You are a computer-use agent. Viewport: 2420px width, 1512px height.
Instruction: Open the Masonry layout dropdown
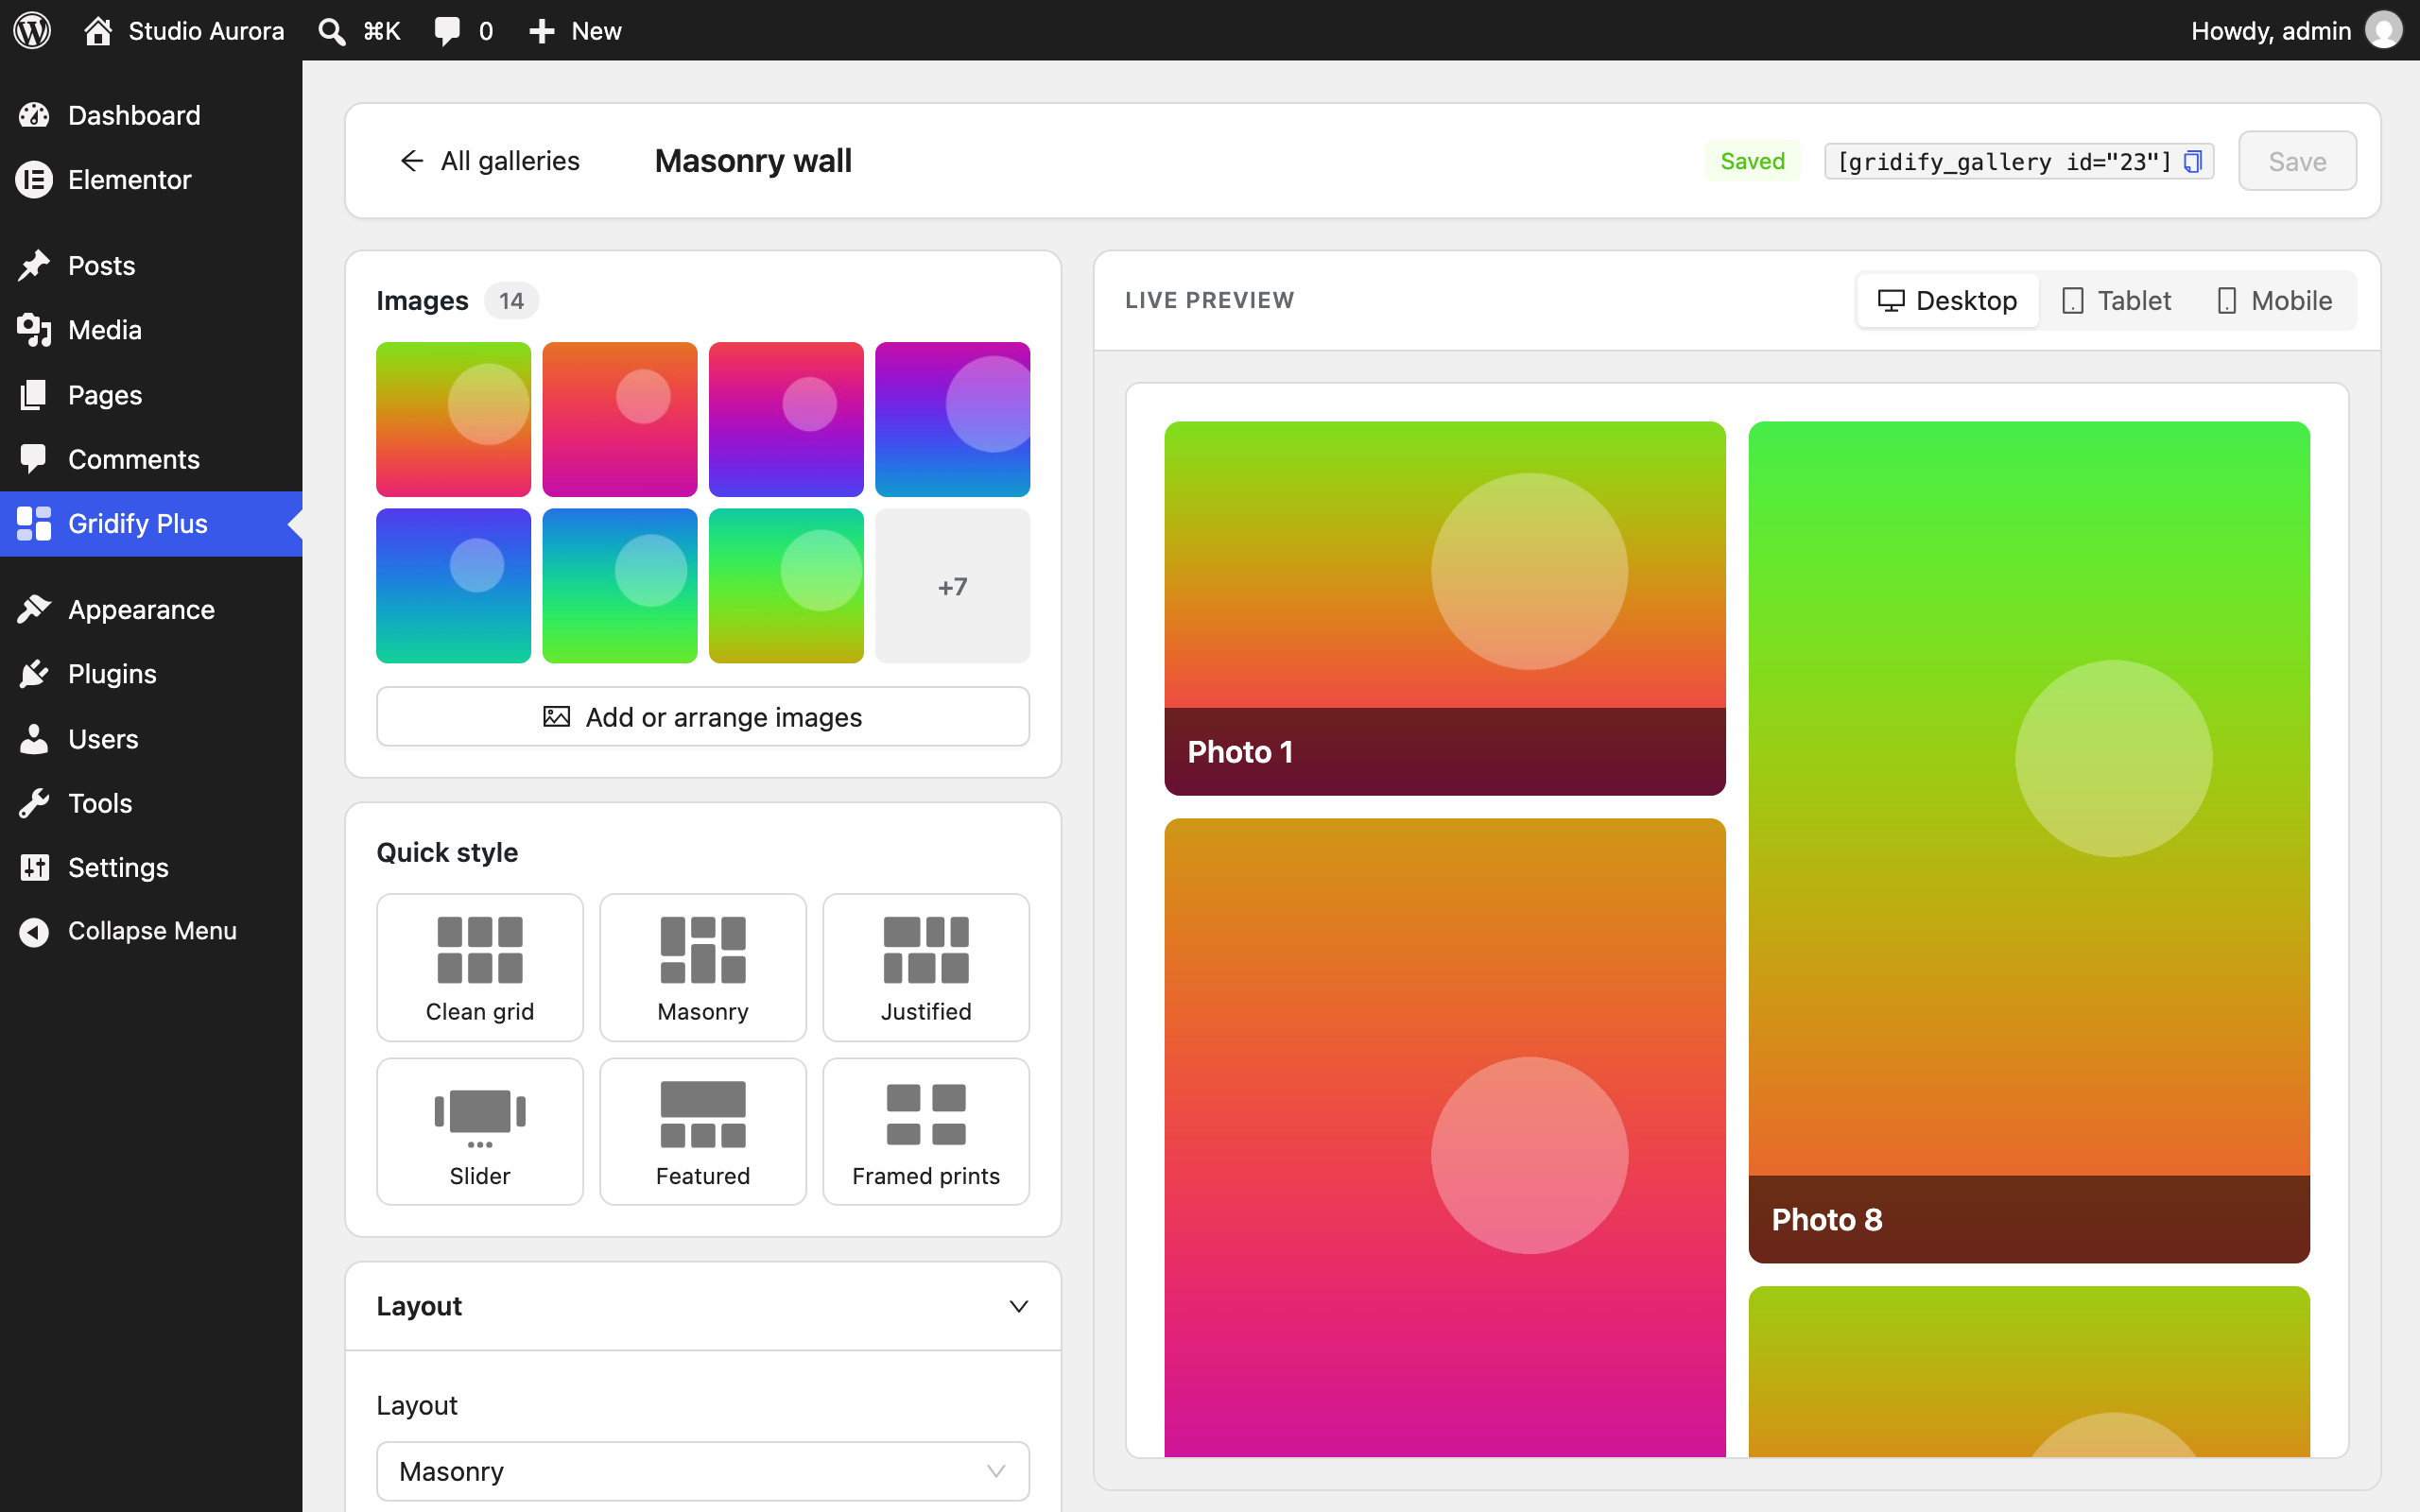coord(703,1471)
